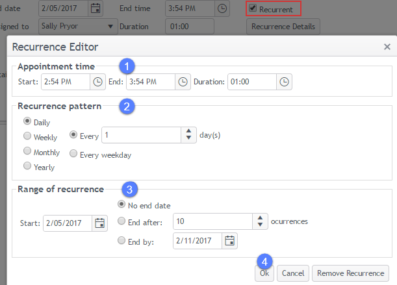397x285 pixels.
Task: Click the appointment Start time input field
Action: 65,82
